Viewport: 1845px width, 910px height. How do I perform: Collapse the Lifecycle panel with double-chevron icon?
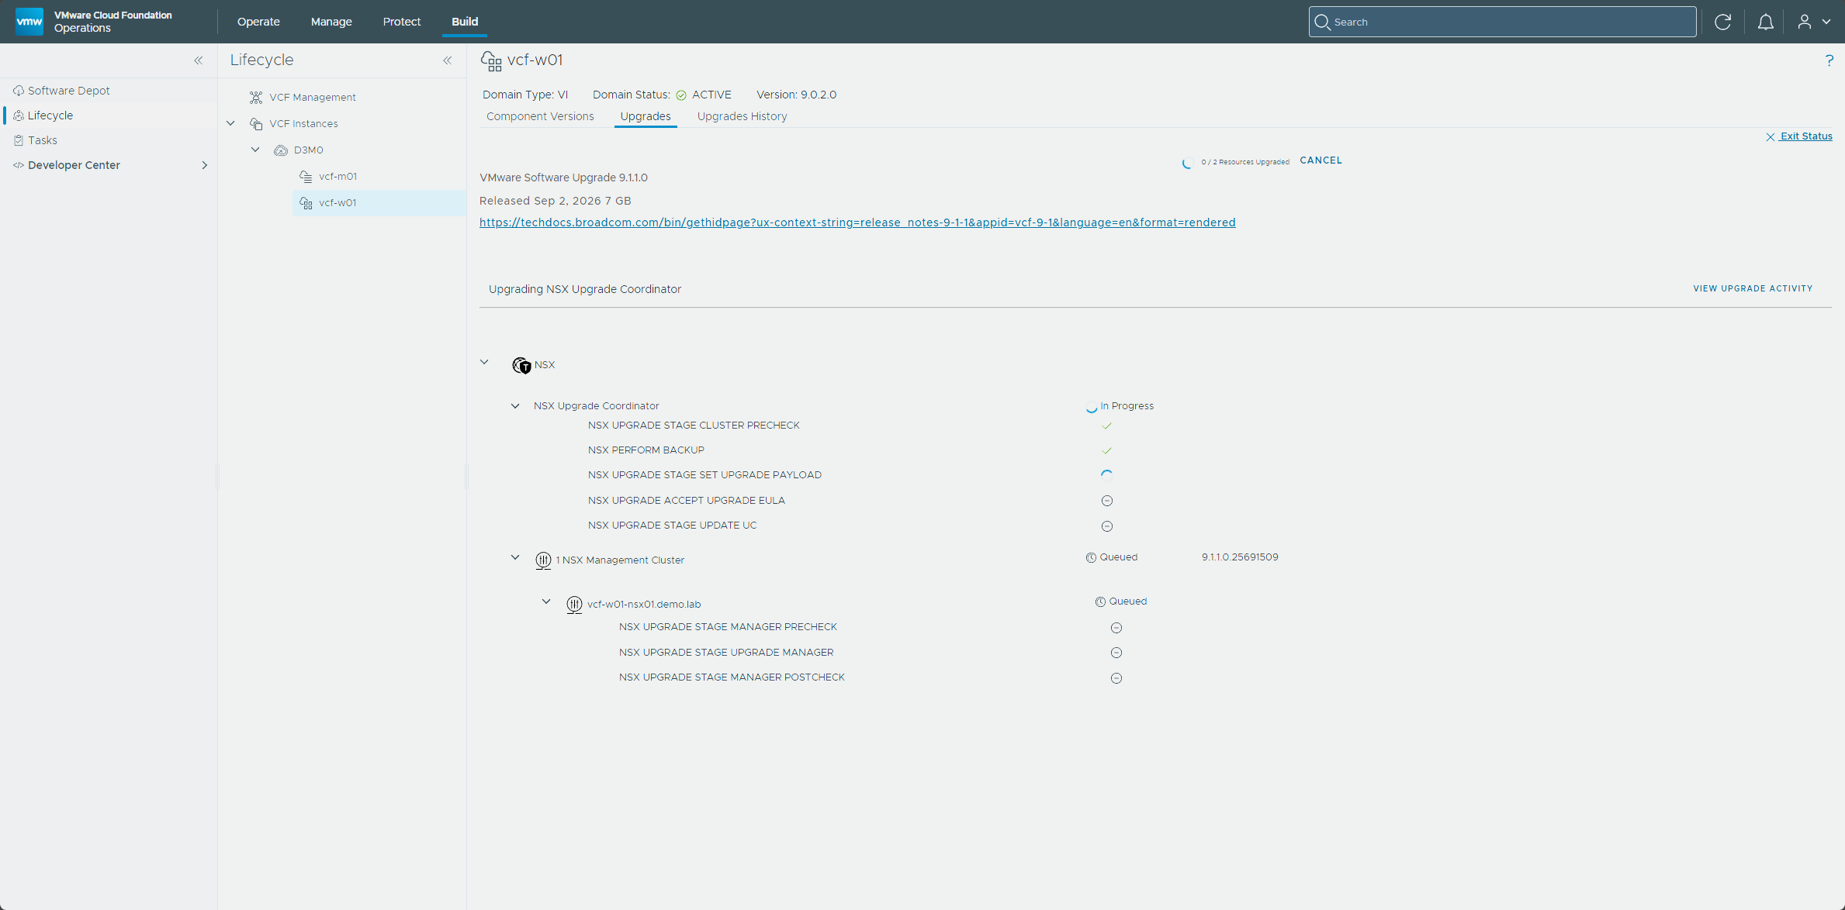click(x=448, y=60)
